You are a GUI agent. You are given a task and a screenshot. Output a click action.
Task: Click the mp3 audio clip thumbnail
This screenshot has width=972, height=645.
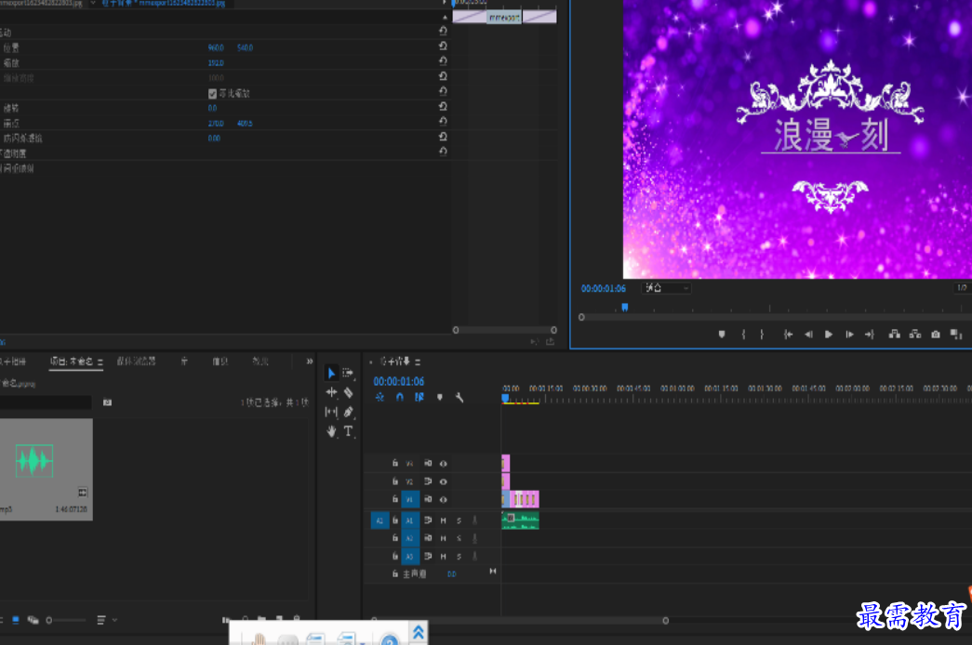pos(46,469)
